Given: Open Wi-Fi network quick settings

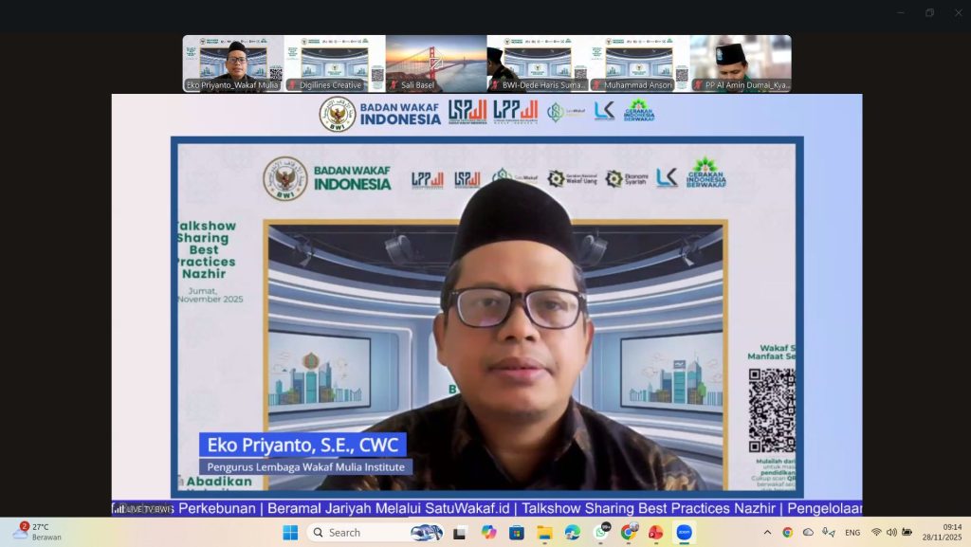Looking at the screenshot, I should [876, 533].
